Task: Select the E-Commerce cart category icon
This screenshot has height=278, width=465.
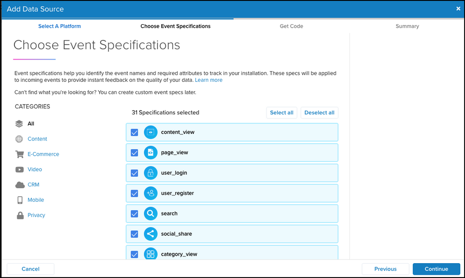Action: [x=19, y=154]
